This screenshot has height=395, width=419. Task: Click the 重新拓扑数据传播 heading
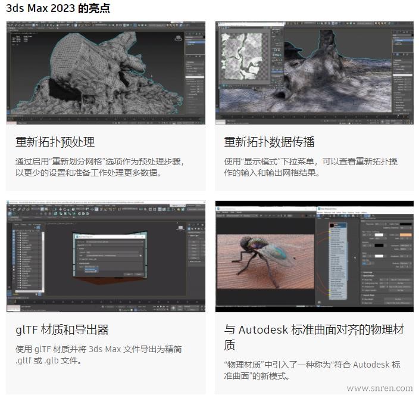[270, 142]
